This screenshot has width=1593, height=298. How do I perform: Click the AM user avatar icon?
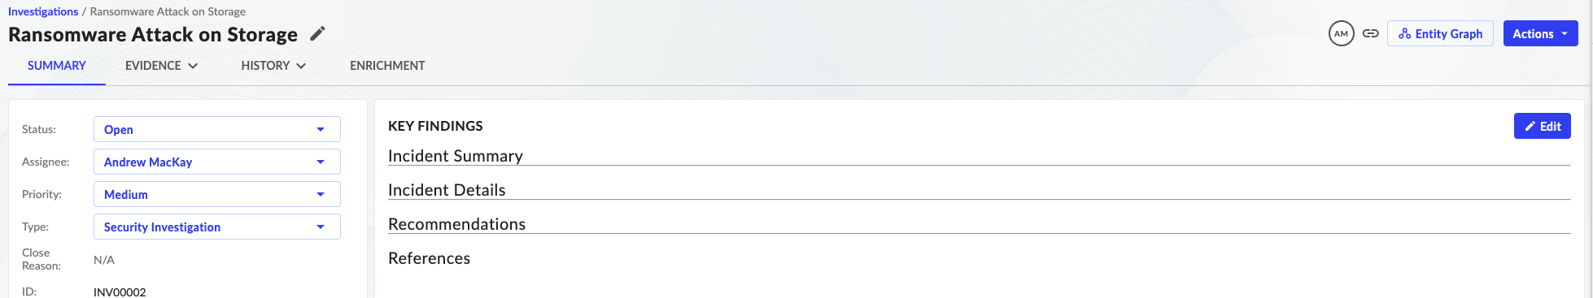1341,34
